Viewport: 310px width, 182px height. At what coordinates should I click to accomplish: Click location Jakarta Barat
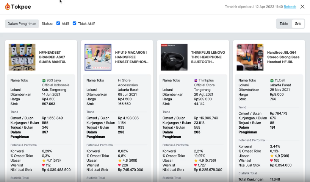128,90
